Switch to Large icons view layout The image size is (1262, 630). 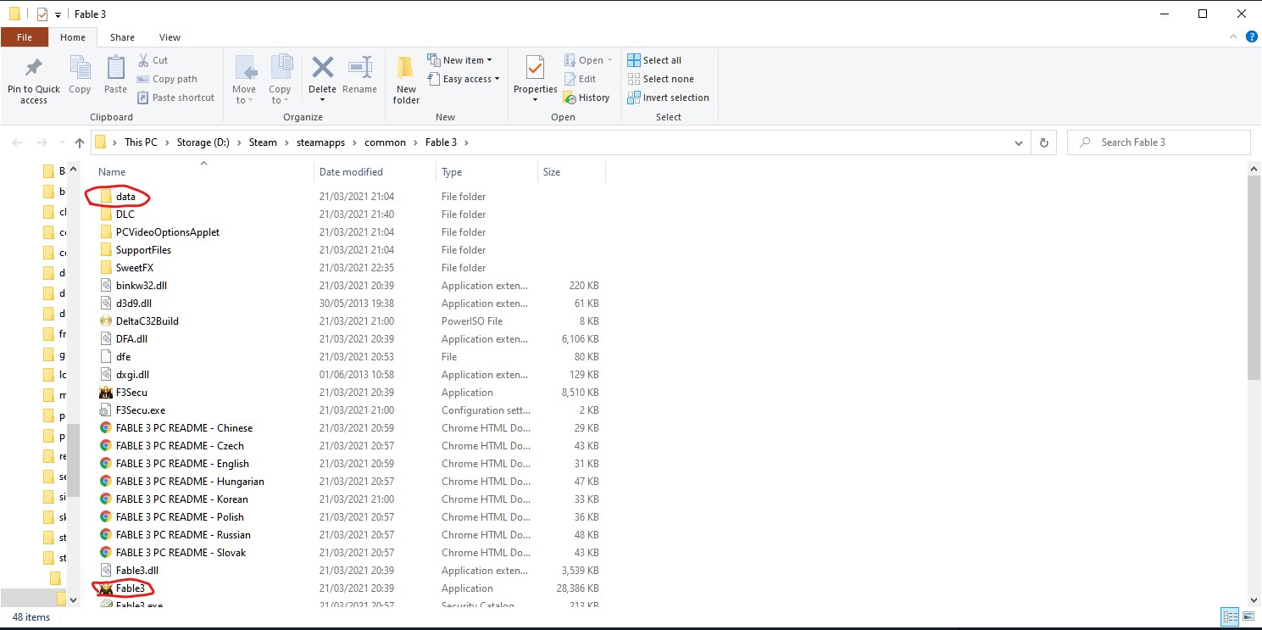(1248, 616)
